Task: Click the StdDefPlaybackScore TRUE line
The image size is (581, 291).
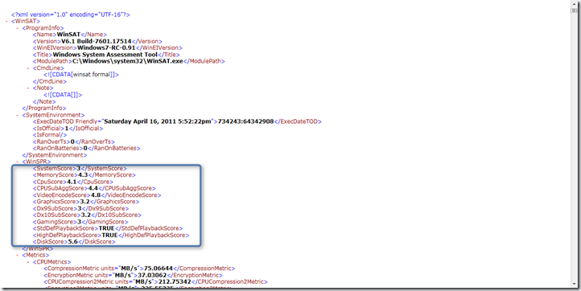Action: click(x=108, y=228)
